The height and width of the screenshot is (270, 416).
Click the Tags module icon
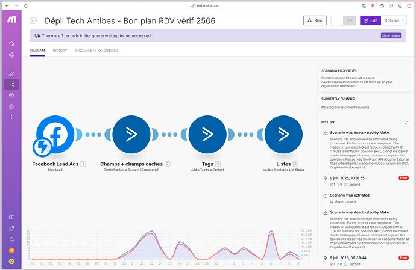coord(207,135)
